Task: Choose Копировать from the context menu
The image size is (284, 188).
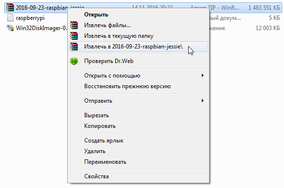Action: click(138, 126)
